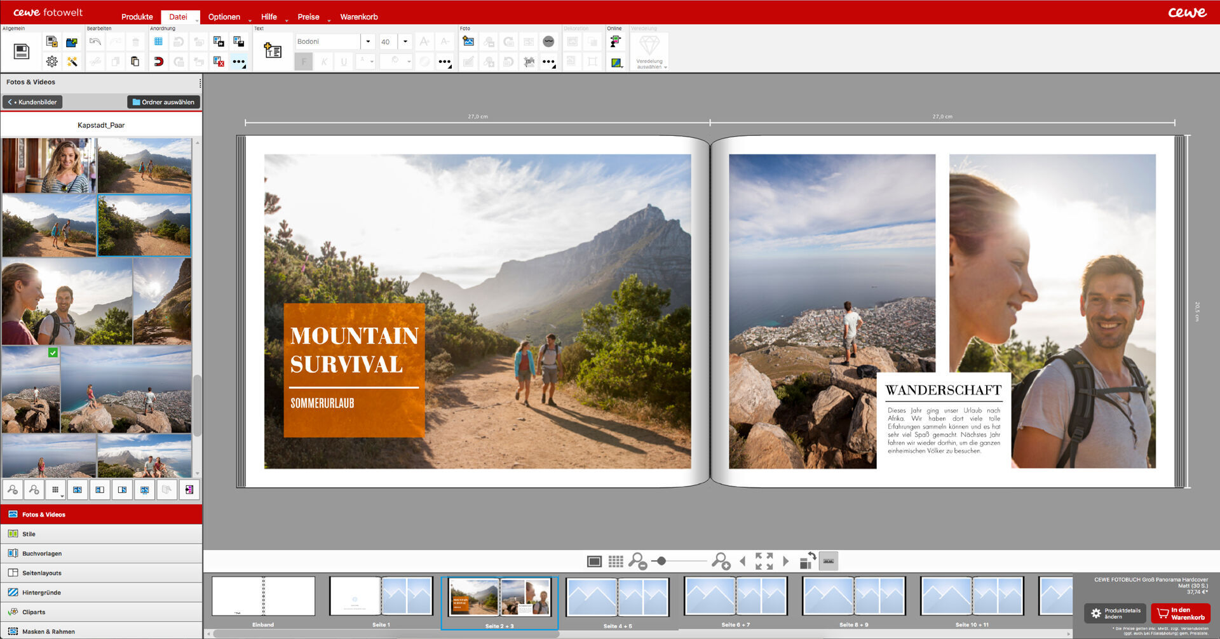The height and width of the screenshot is (639, 1220).
Task: Open the Seitenlayouts panel
Action: [x=102, y=572]
